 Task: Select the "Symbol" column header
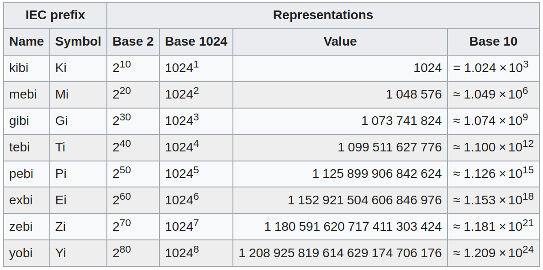[x=78, y=42]
